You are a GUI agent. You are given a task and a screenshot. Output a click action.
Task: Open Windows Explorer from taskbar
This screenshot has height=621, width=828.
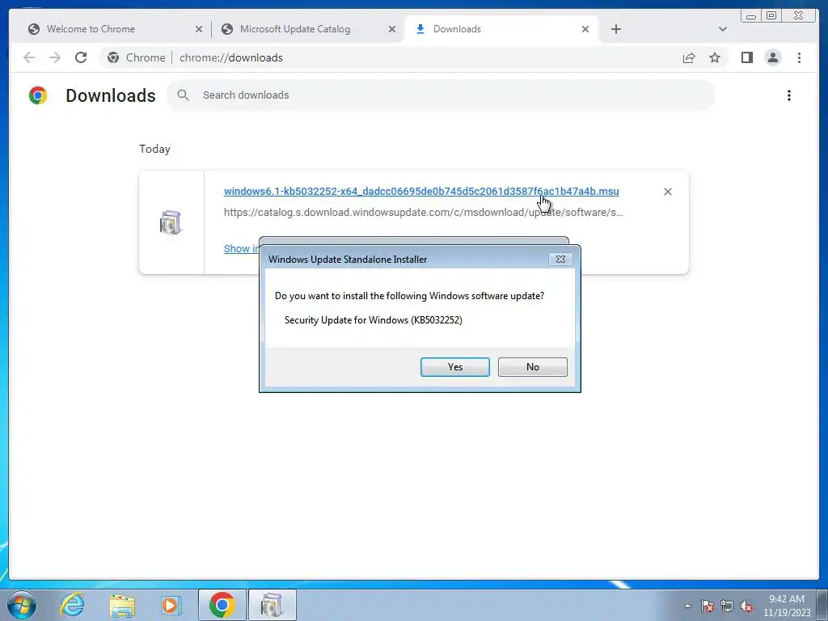click(122, 605)
